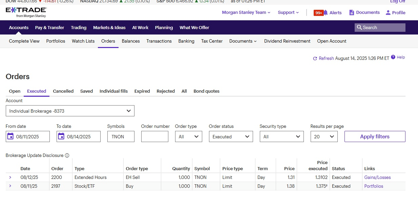This screenshot has width=418, height=207.
Task: Open the To date calendar icon
Action: [61, 137]
